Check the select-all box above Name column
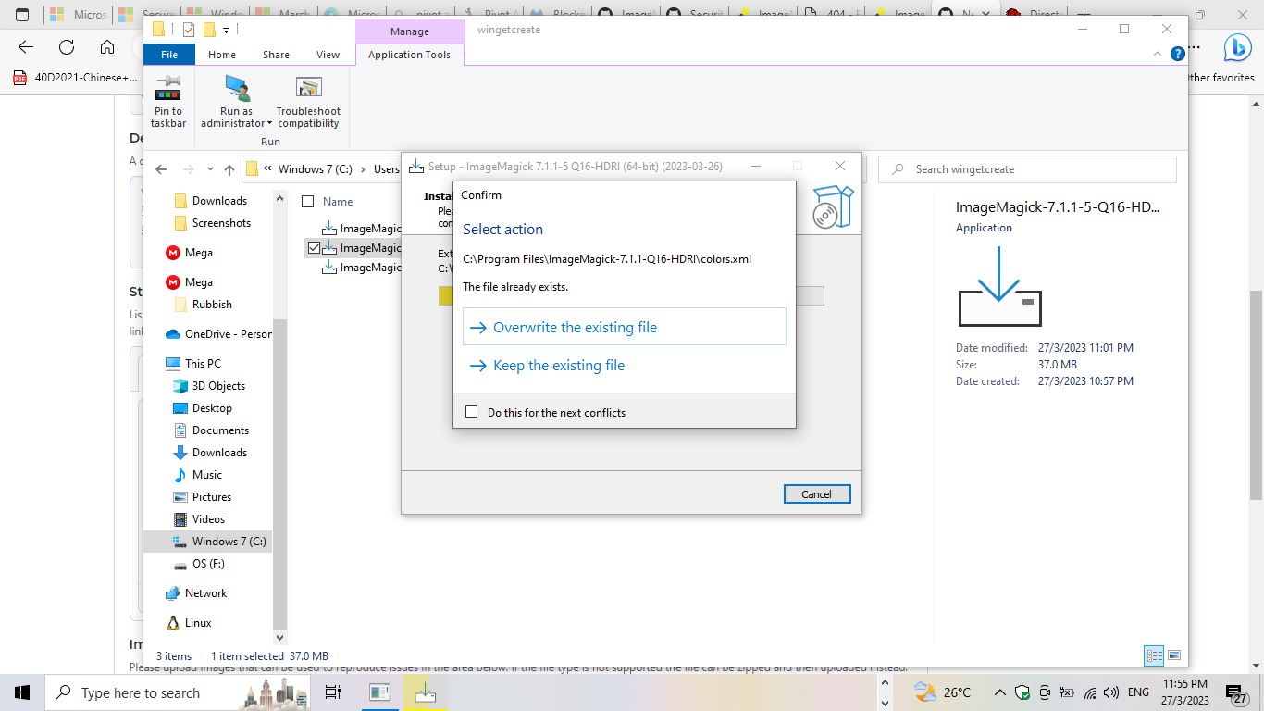 coord(307,201)
